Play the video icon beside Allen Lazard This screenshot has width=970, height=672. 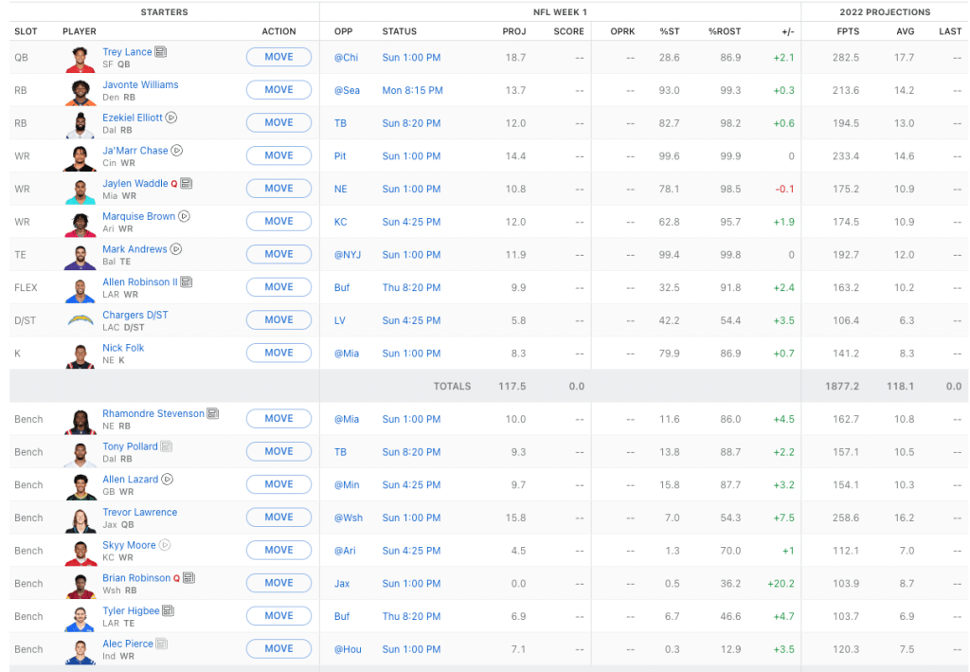tap(167, 480)
